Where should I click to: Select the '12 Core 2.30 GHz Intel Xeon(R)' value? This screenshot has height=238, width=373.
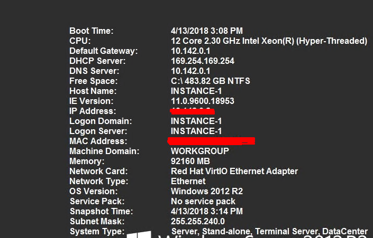tap(233, 41)
